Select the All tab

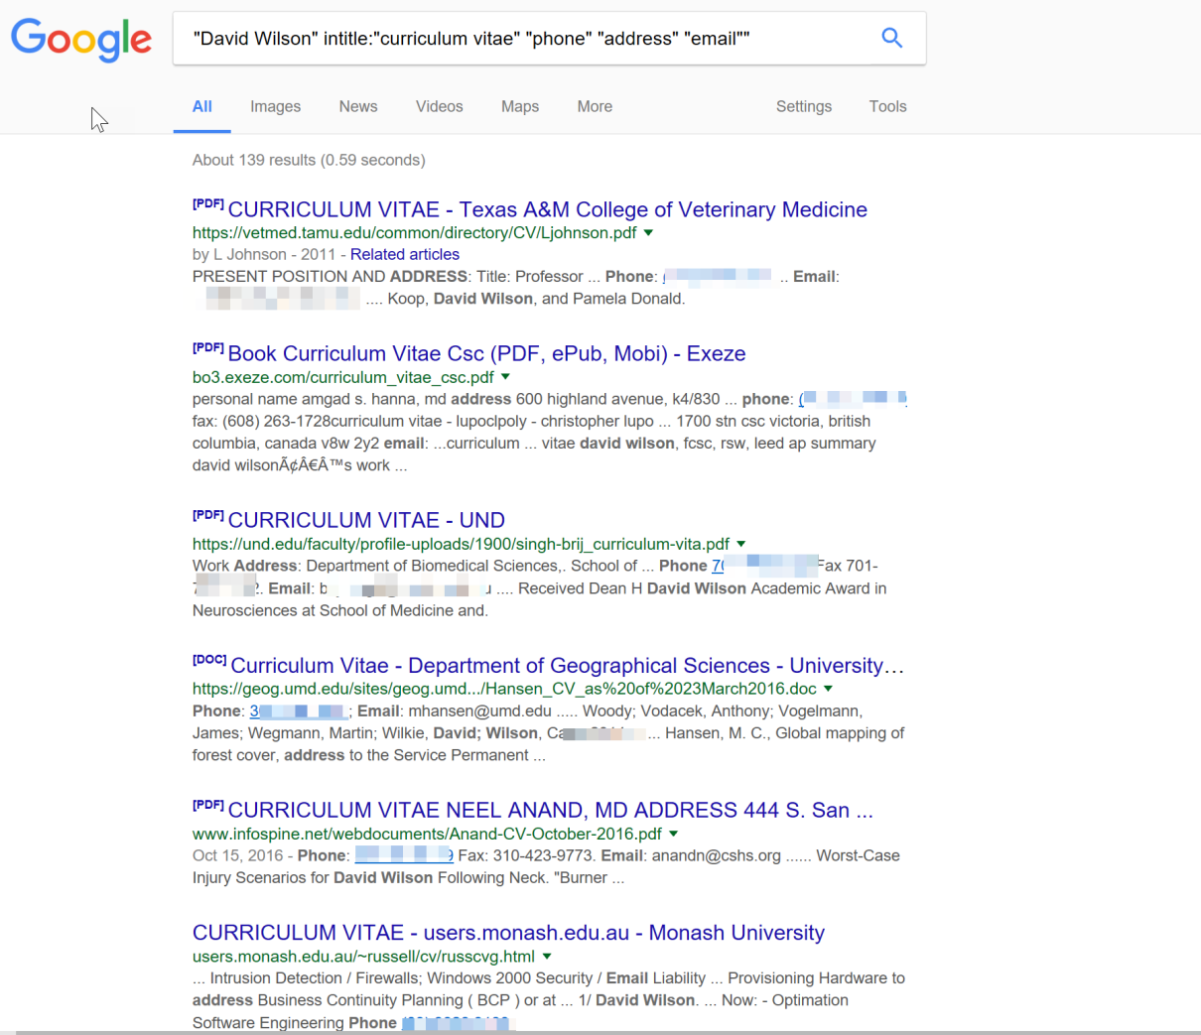click(202, 106)
